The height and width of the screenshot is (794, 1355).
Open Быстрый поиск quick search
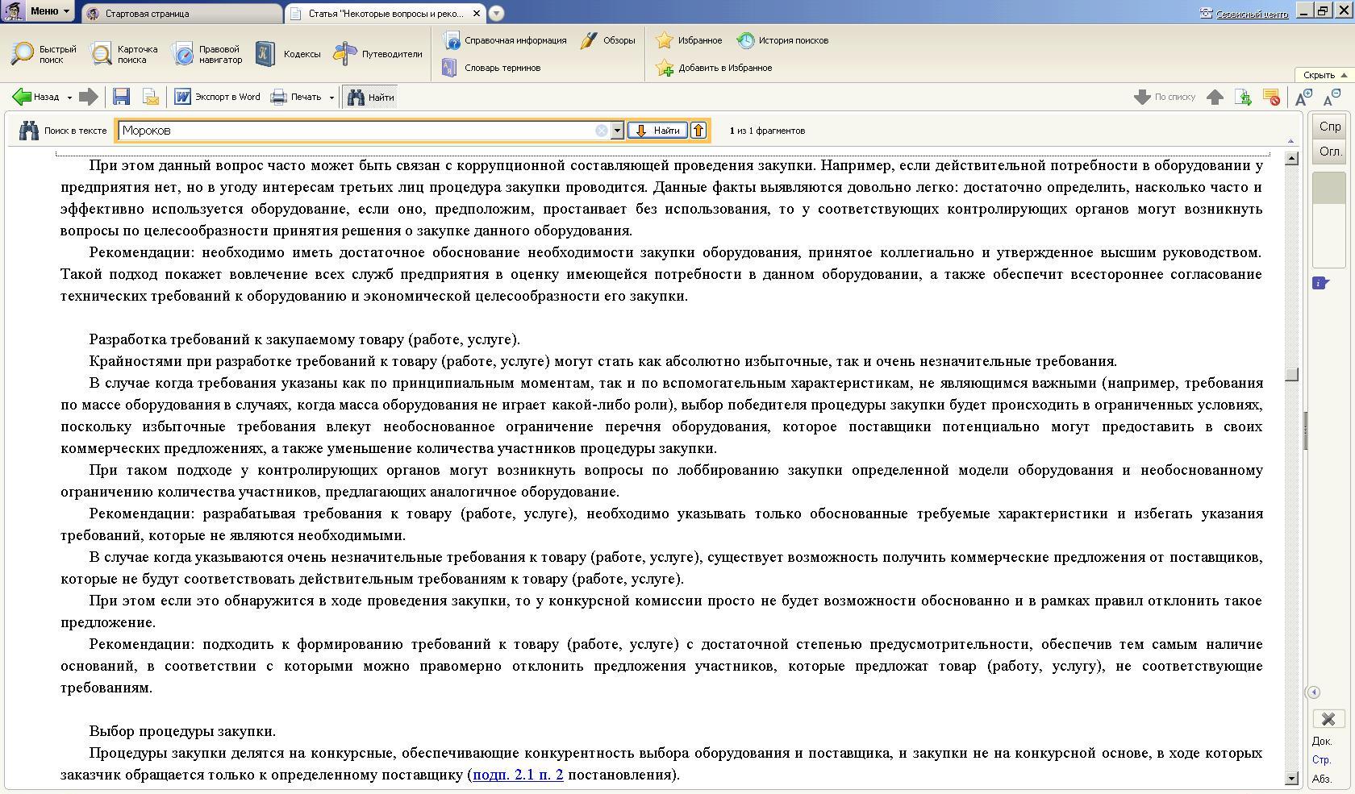point(44,54)
